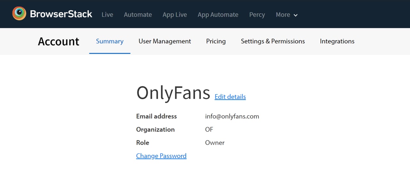Screen dimensions: 410x174
Task: Click the Email address label
Action: pos(156,116)
